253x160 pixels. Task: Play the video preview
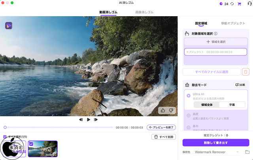click(x=89, y=119)
